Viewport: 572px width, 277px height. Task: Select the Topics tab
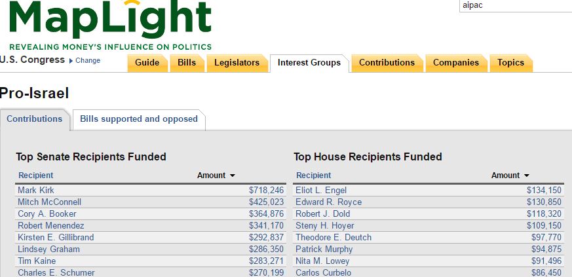pyautogui.click(x=510, y=63)
